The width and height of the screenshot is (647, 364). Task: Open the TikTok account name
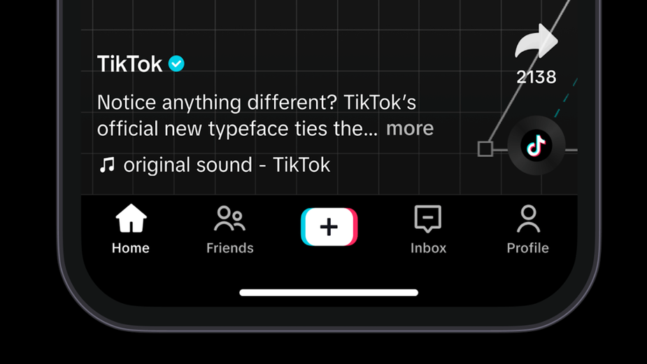point(130,64)
